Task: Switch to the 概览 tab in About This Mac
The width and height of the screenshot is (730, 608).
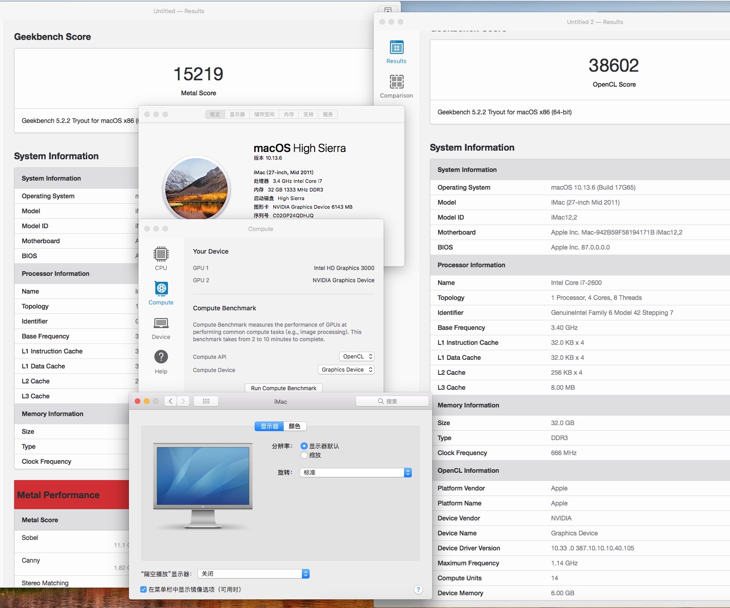Action: 215,114
